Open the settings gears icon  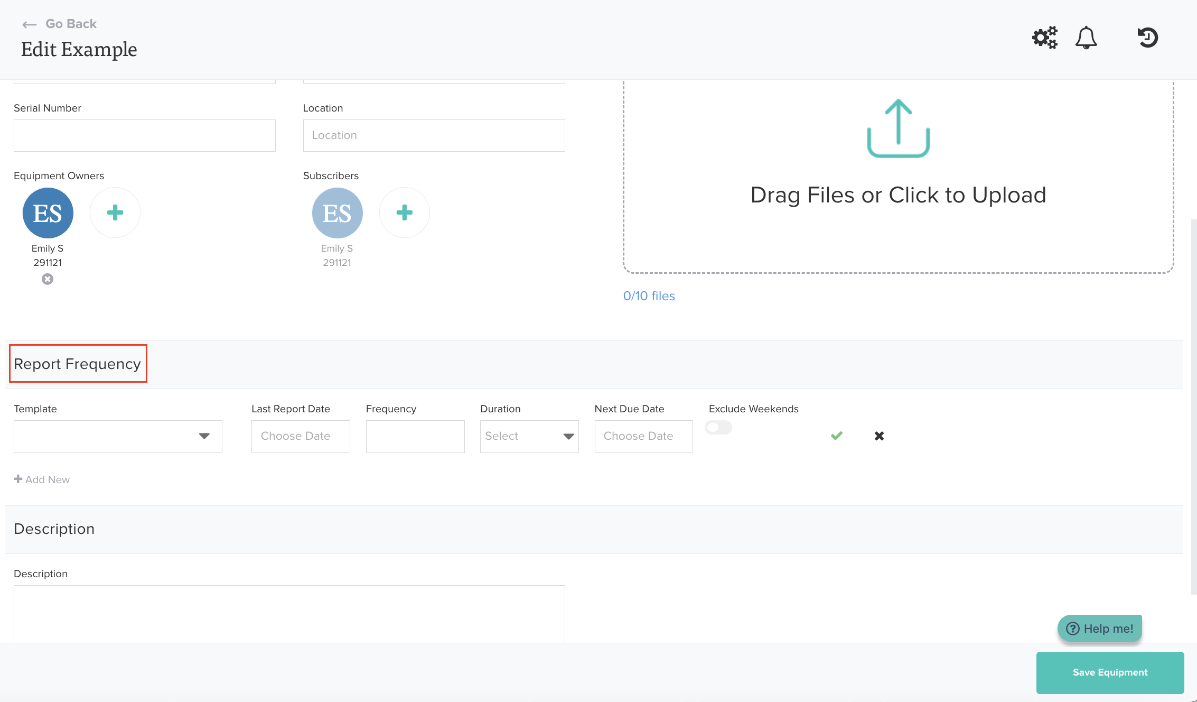[1044, 38]
